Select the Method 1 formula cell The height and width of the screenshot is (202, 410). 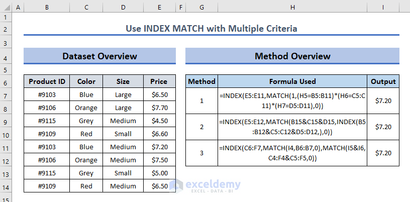[x=292, y=100]
